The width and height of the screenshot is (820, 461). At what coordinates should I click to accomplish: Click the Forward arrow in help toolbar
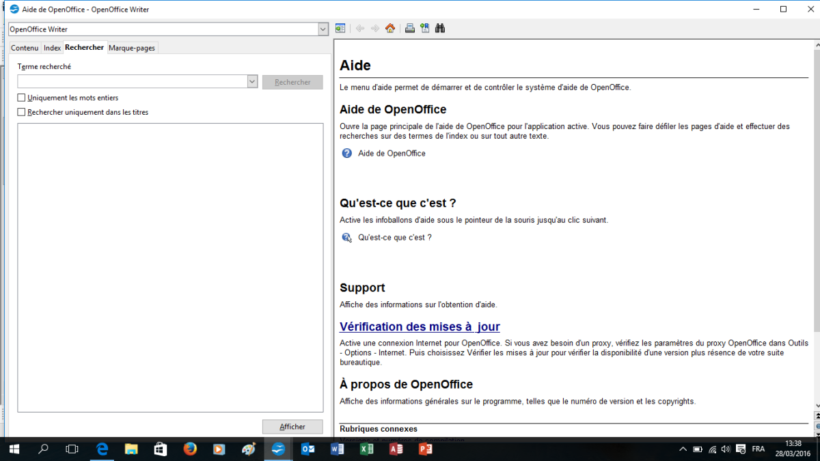tap(375, 29)
